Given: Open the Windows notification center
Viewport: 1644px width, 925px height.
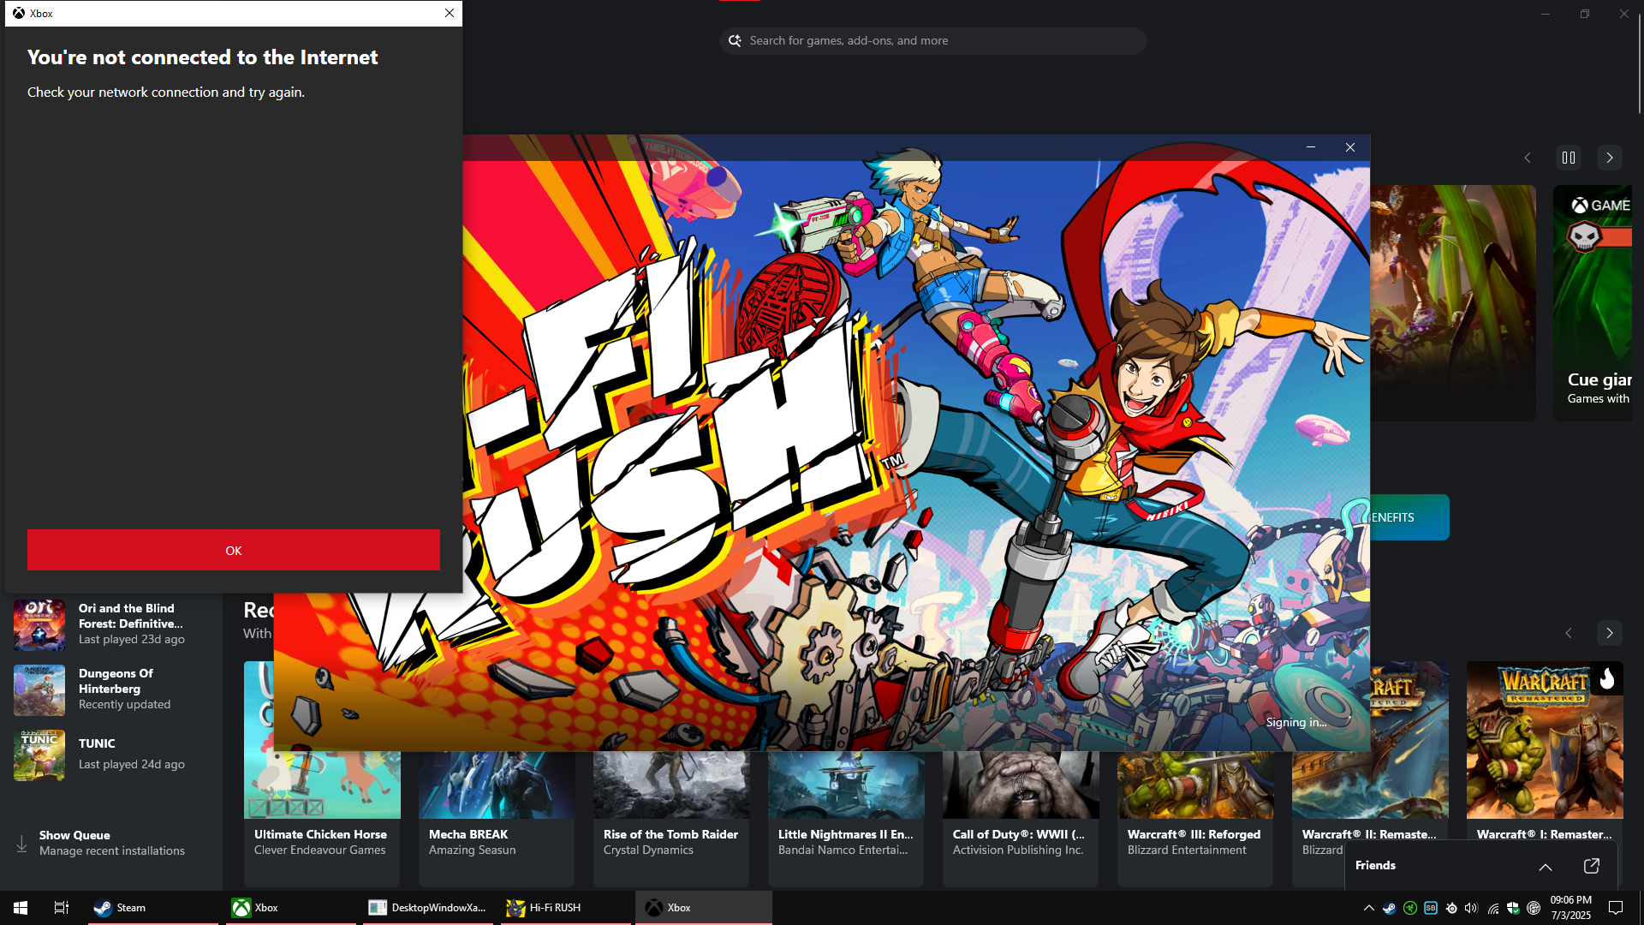Looking at the screenshot, I should pyautogui.click(x=1616, y=908).
